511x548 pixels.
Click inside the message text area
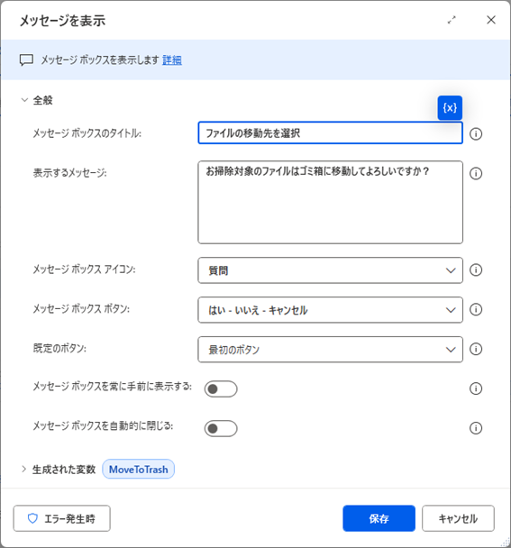coord(330,203)
